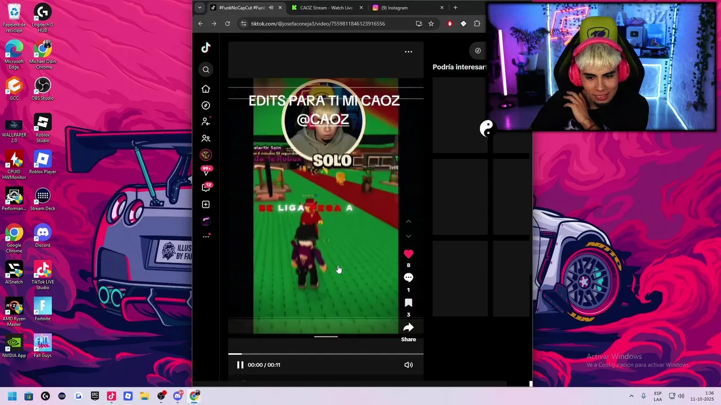Open OBS Studio desktop shortcut

click(x=42, y=89)
